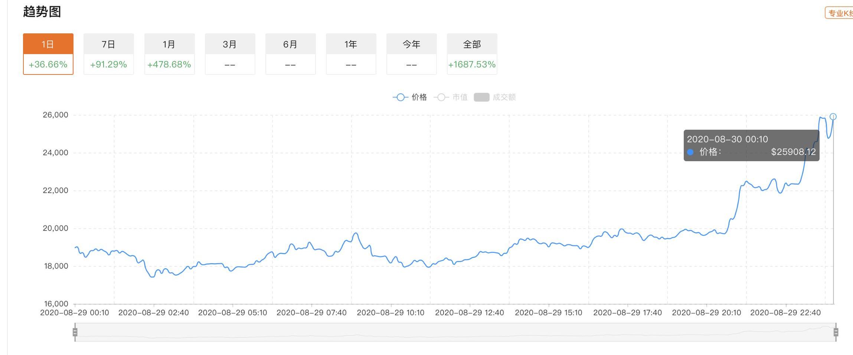Click the right zoom slider handle

coord(836,332)
